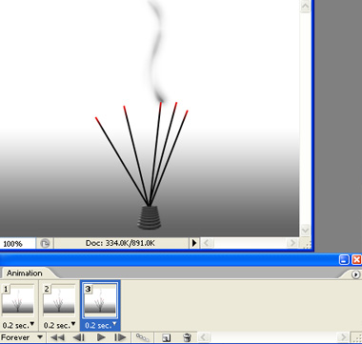Open the Animation palette options menu
Image resolution: width=362 pixels, height=344 pixels.
click(356, 274)
